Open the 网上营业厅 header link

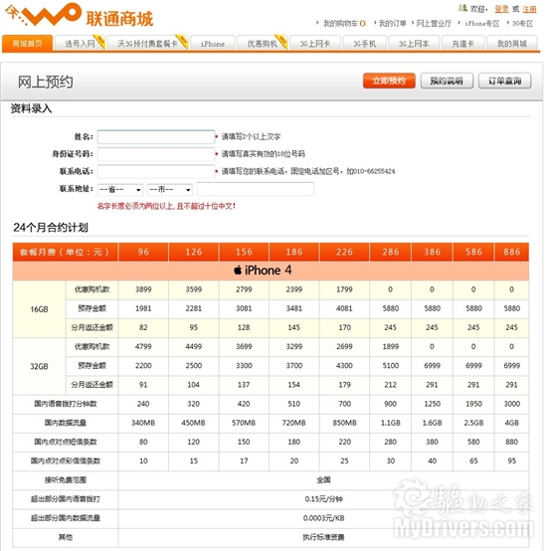pyautogui.click(x=434, y=23)
